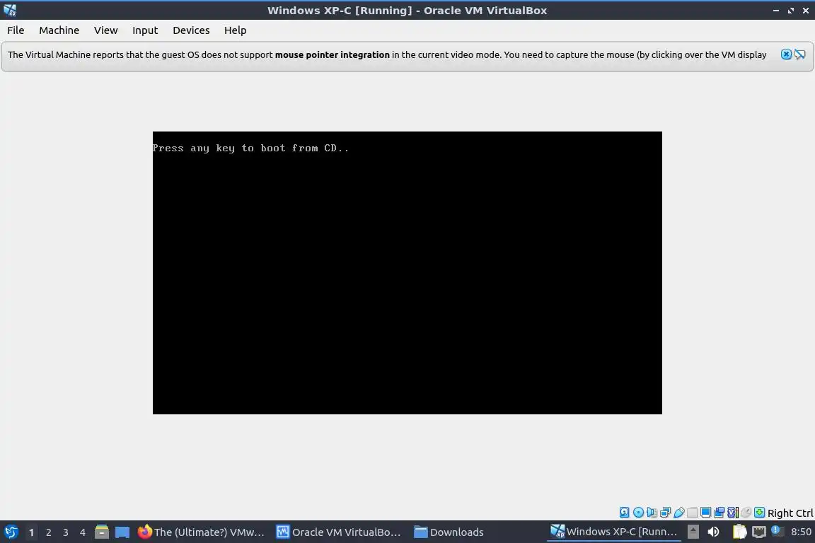Click the network connection tray icon
815x543 pixels.
(x=759, y=532)
